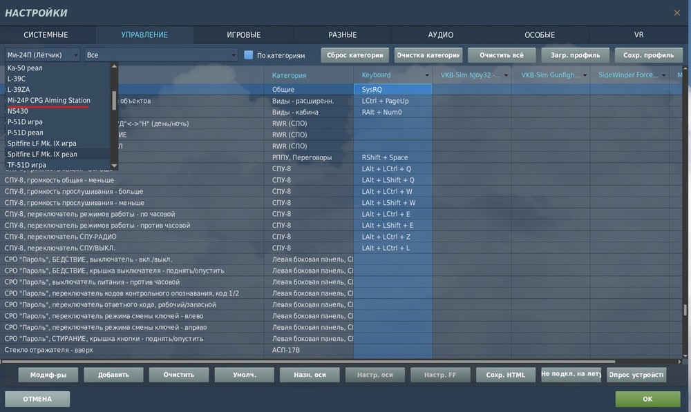The width and height of the screenshot is (691, 412).
Task: Click the Очистить всё button
Action: (502, 55)
